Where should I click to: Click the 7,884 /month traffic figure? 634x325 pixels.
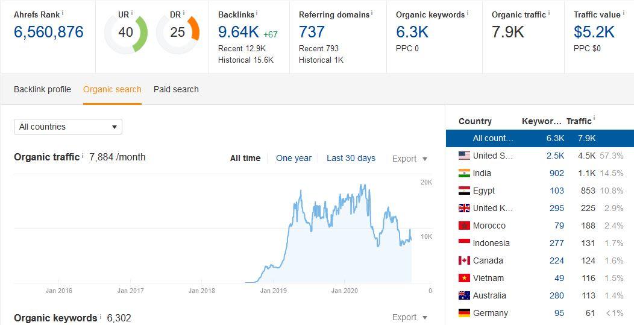(x=118, y=157)
